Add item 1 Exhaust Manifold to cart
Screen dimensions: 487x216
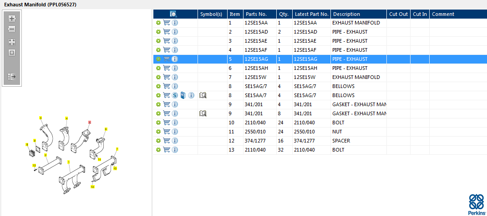pos(167,23)
